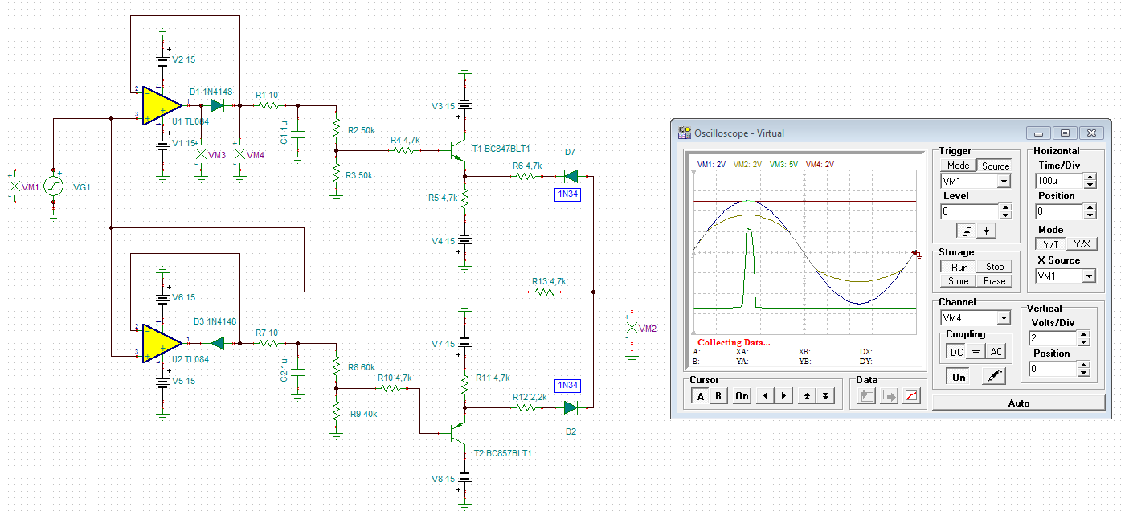
Task: Enable Y/X display mode
Action: pyautogui.click(x=1082, y=244)
